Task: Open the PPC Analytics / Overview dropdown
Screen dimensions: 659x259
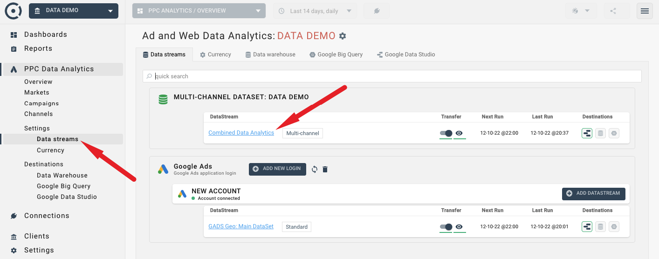Action: pyautogui.click(x=199, y=11)
